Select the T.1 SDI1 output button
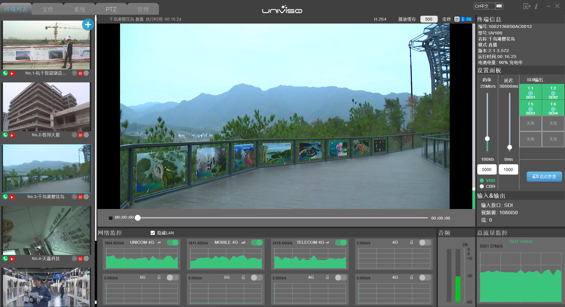Viewport: 565px width, 307px height. (531, 92)
